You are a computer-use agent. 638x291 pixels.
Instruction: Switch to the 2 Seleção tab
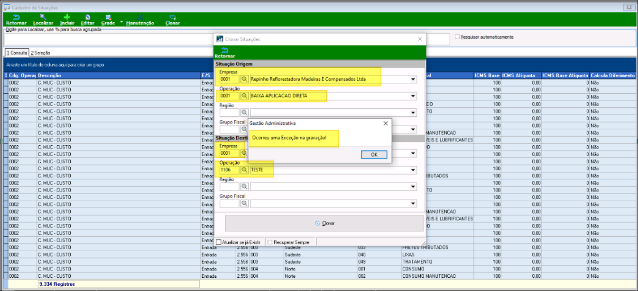40,53
